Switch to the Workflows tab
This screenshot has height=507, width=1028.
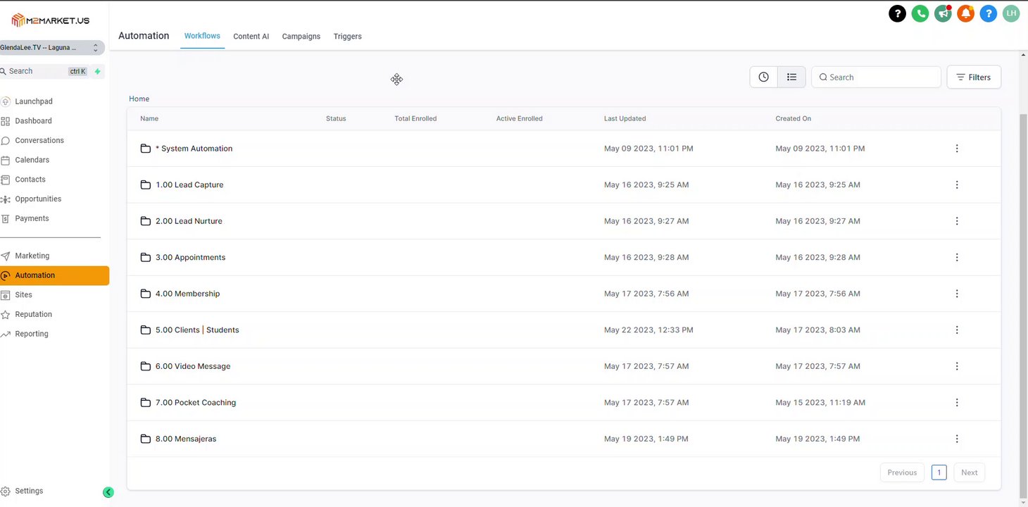tap(202, 36)
